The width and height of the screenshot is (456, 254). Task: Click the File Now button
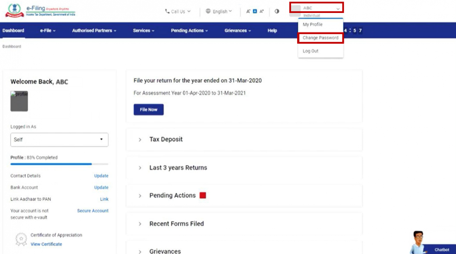coord(148,109)
